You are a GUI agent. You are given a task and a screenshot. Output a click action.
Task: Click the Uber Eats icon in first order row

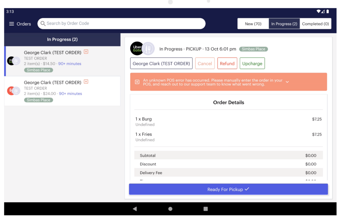11,61
